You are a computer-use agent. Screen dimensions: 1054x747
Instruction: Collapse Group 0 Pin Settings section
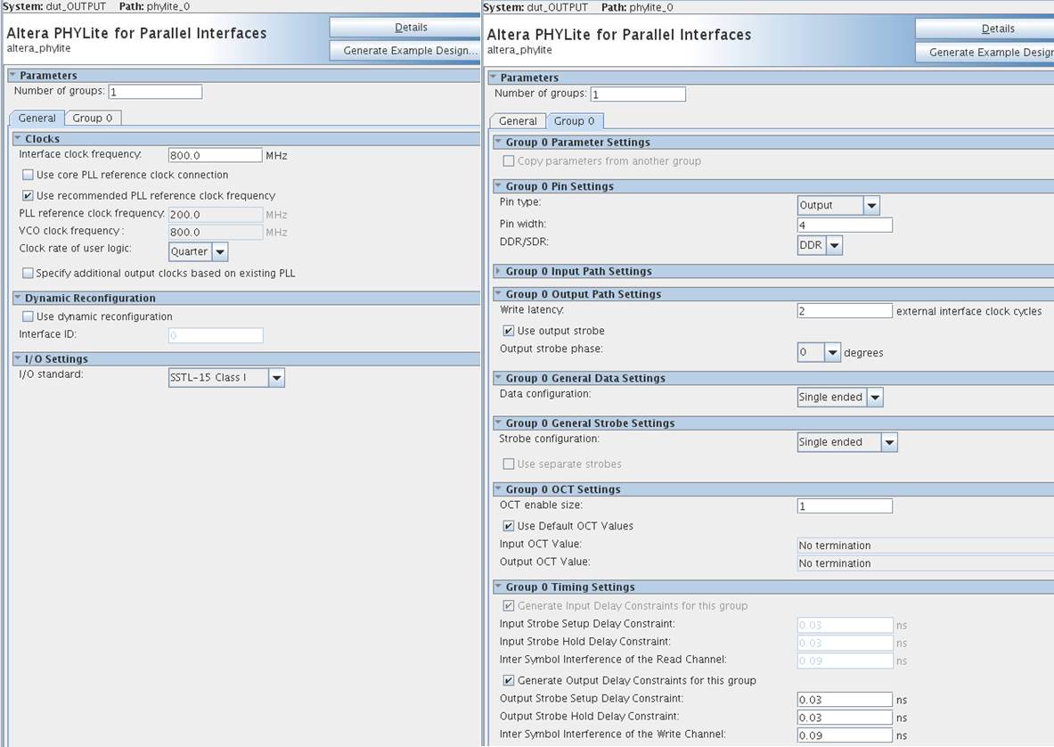[x=498, y=186]
